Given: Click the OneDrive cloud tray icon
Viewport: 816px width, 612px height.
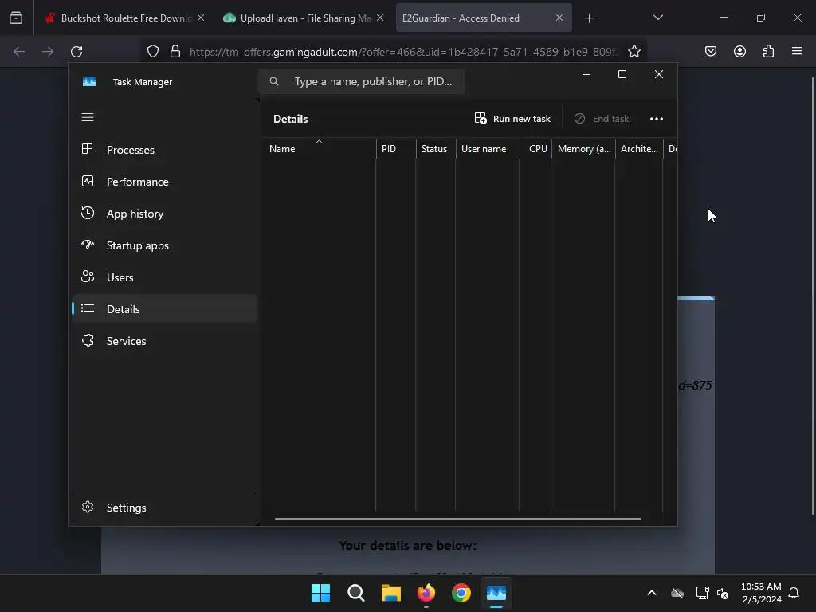Looking at the screenshot, I should click(677, 593).
